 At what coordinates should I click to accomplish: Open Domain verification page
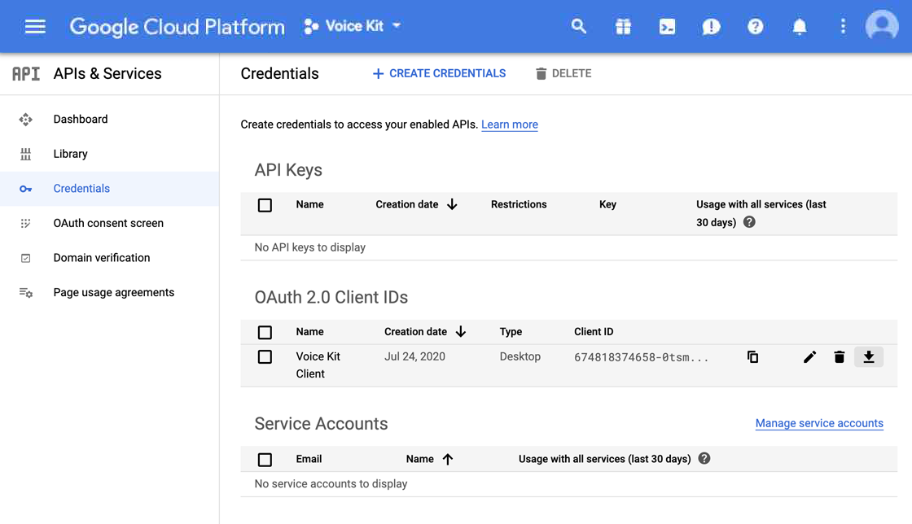102,257
